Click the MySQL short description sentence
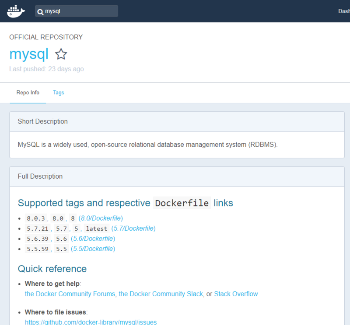 (x=147, y=145)
